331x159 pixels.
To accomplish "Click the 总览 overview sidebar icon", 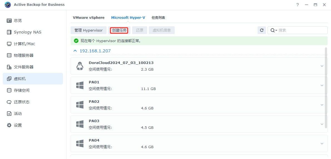I will pos(9,20).
